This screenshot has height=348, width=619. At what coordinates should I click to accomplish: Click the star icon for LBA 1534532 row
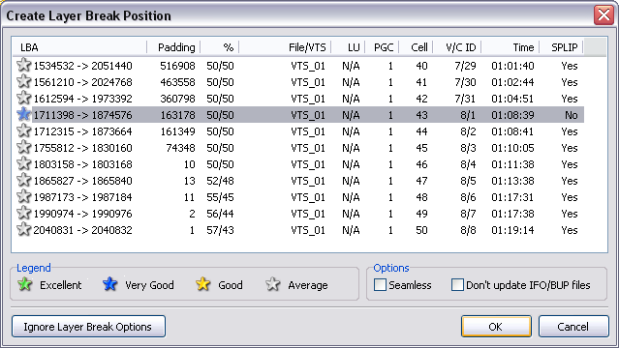23,66
